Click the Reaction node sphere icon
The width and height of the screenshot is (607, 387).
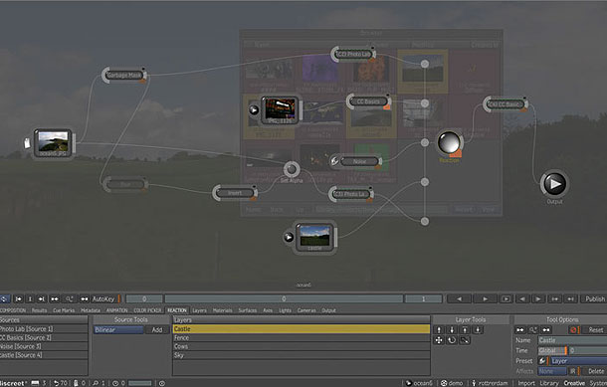pos(449,142)
